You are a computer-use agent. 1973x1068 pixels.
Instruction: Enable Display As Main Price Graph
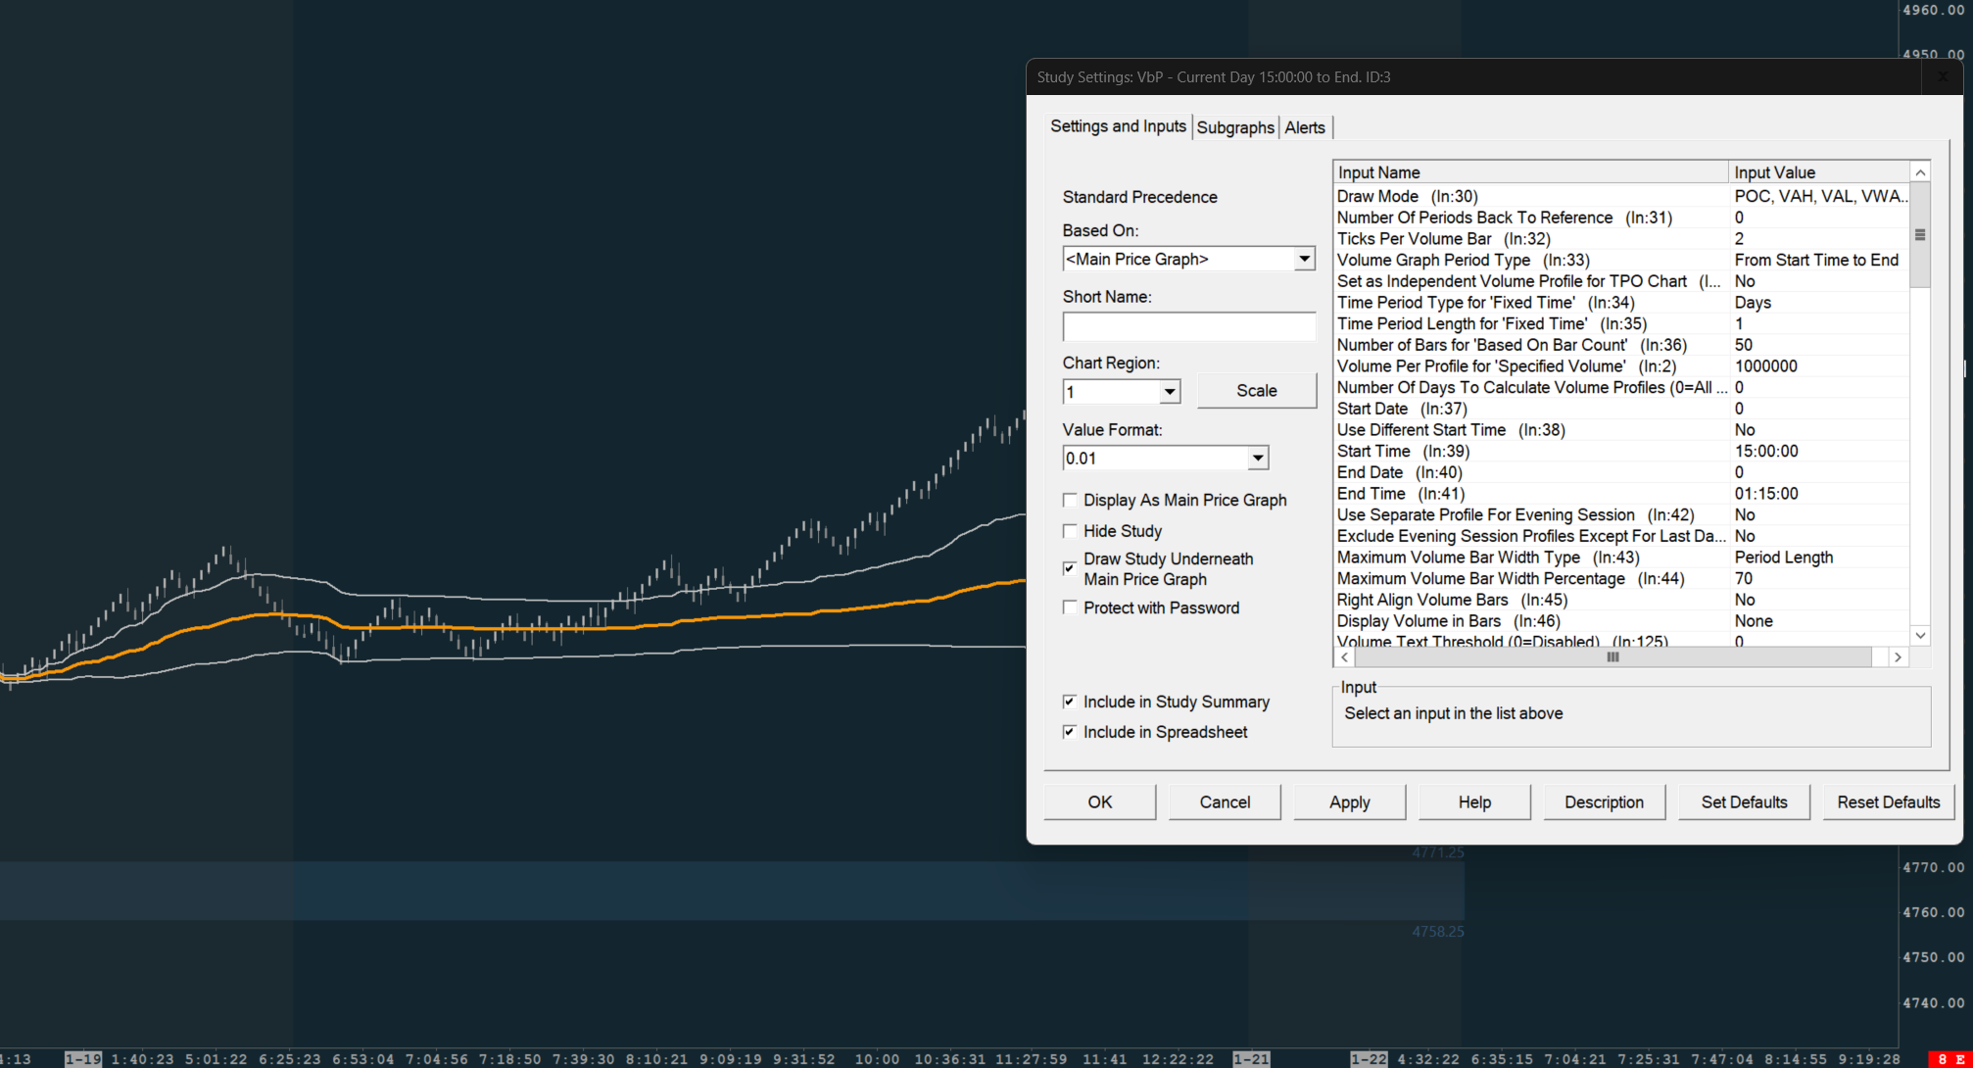1070,501
